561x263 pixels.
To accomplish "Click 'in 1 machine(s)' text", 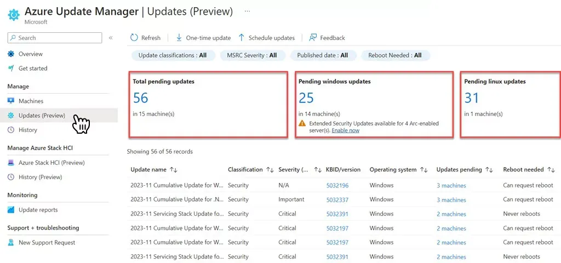I will 483,114.
